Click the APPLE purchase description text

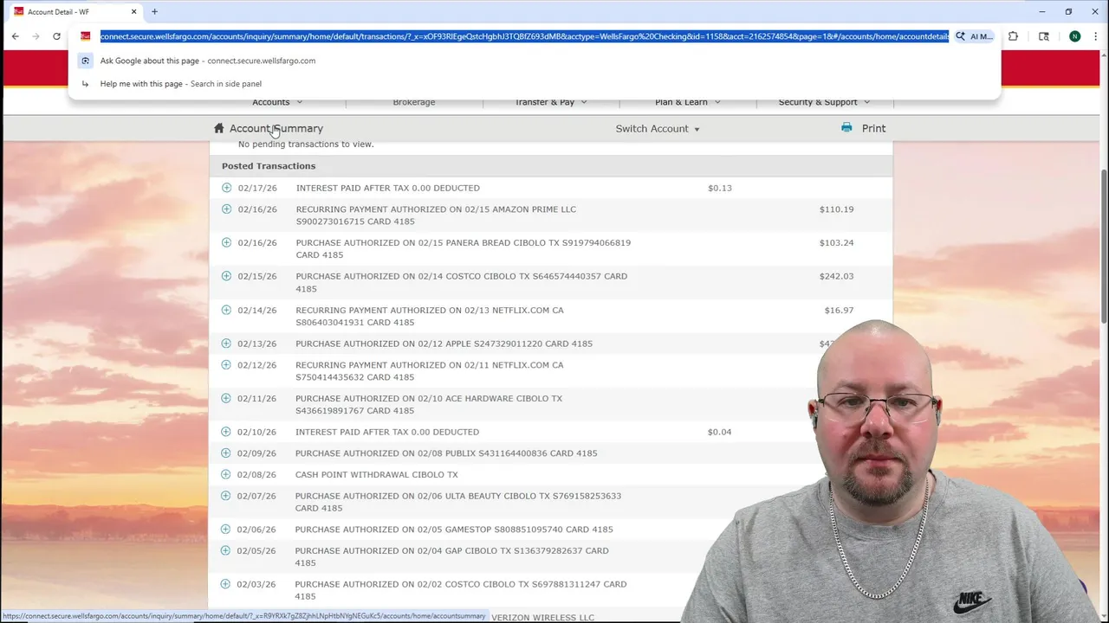(444, 344)
